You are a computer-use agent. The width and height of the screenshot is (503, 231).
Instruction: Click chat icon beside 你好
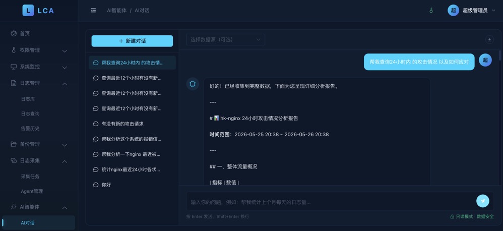[x=96, y=185]
